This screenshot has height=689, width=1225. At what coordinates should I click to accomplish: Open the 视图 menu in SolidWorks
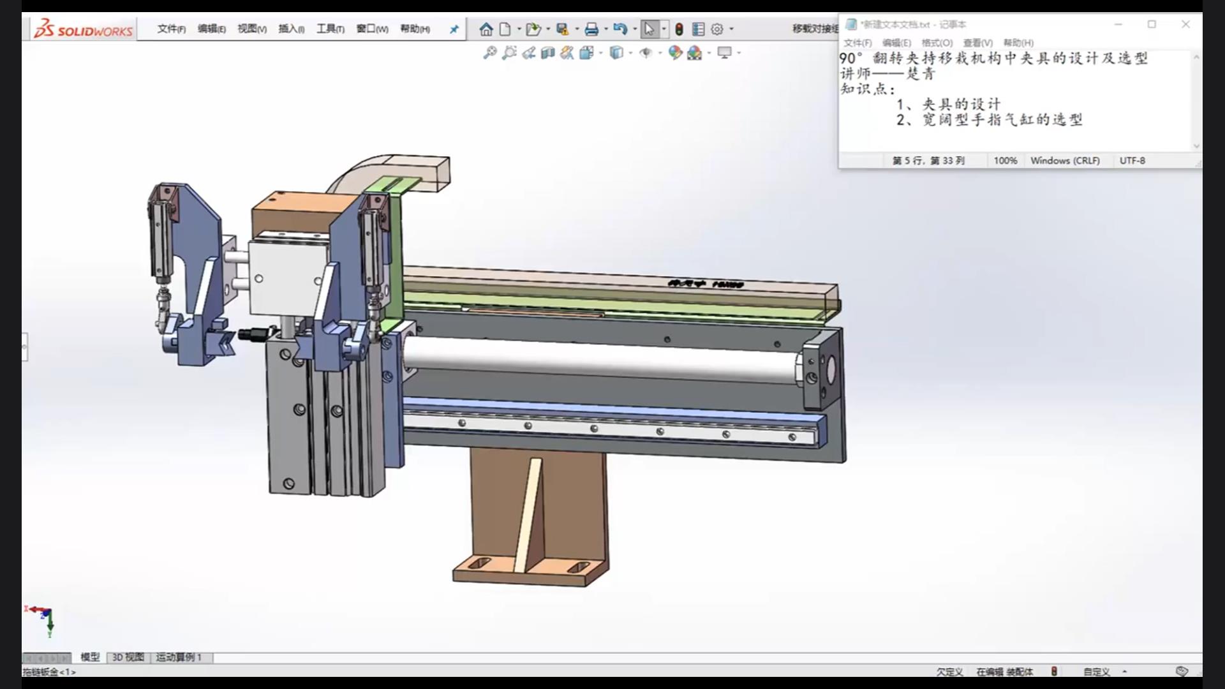point(251,29)
